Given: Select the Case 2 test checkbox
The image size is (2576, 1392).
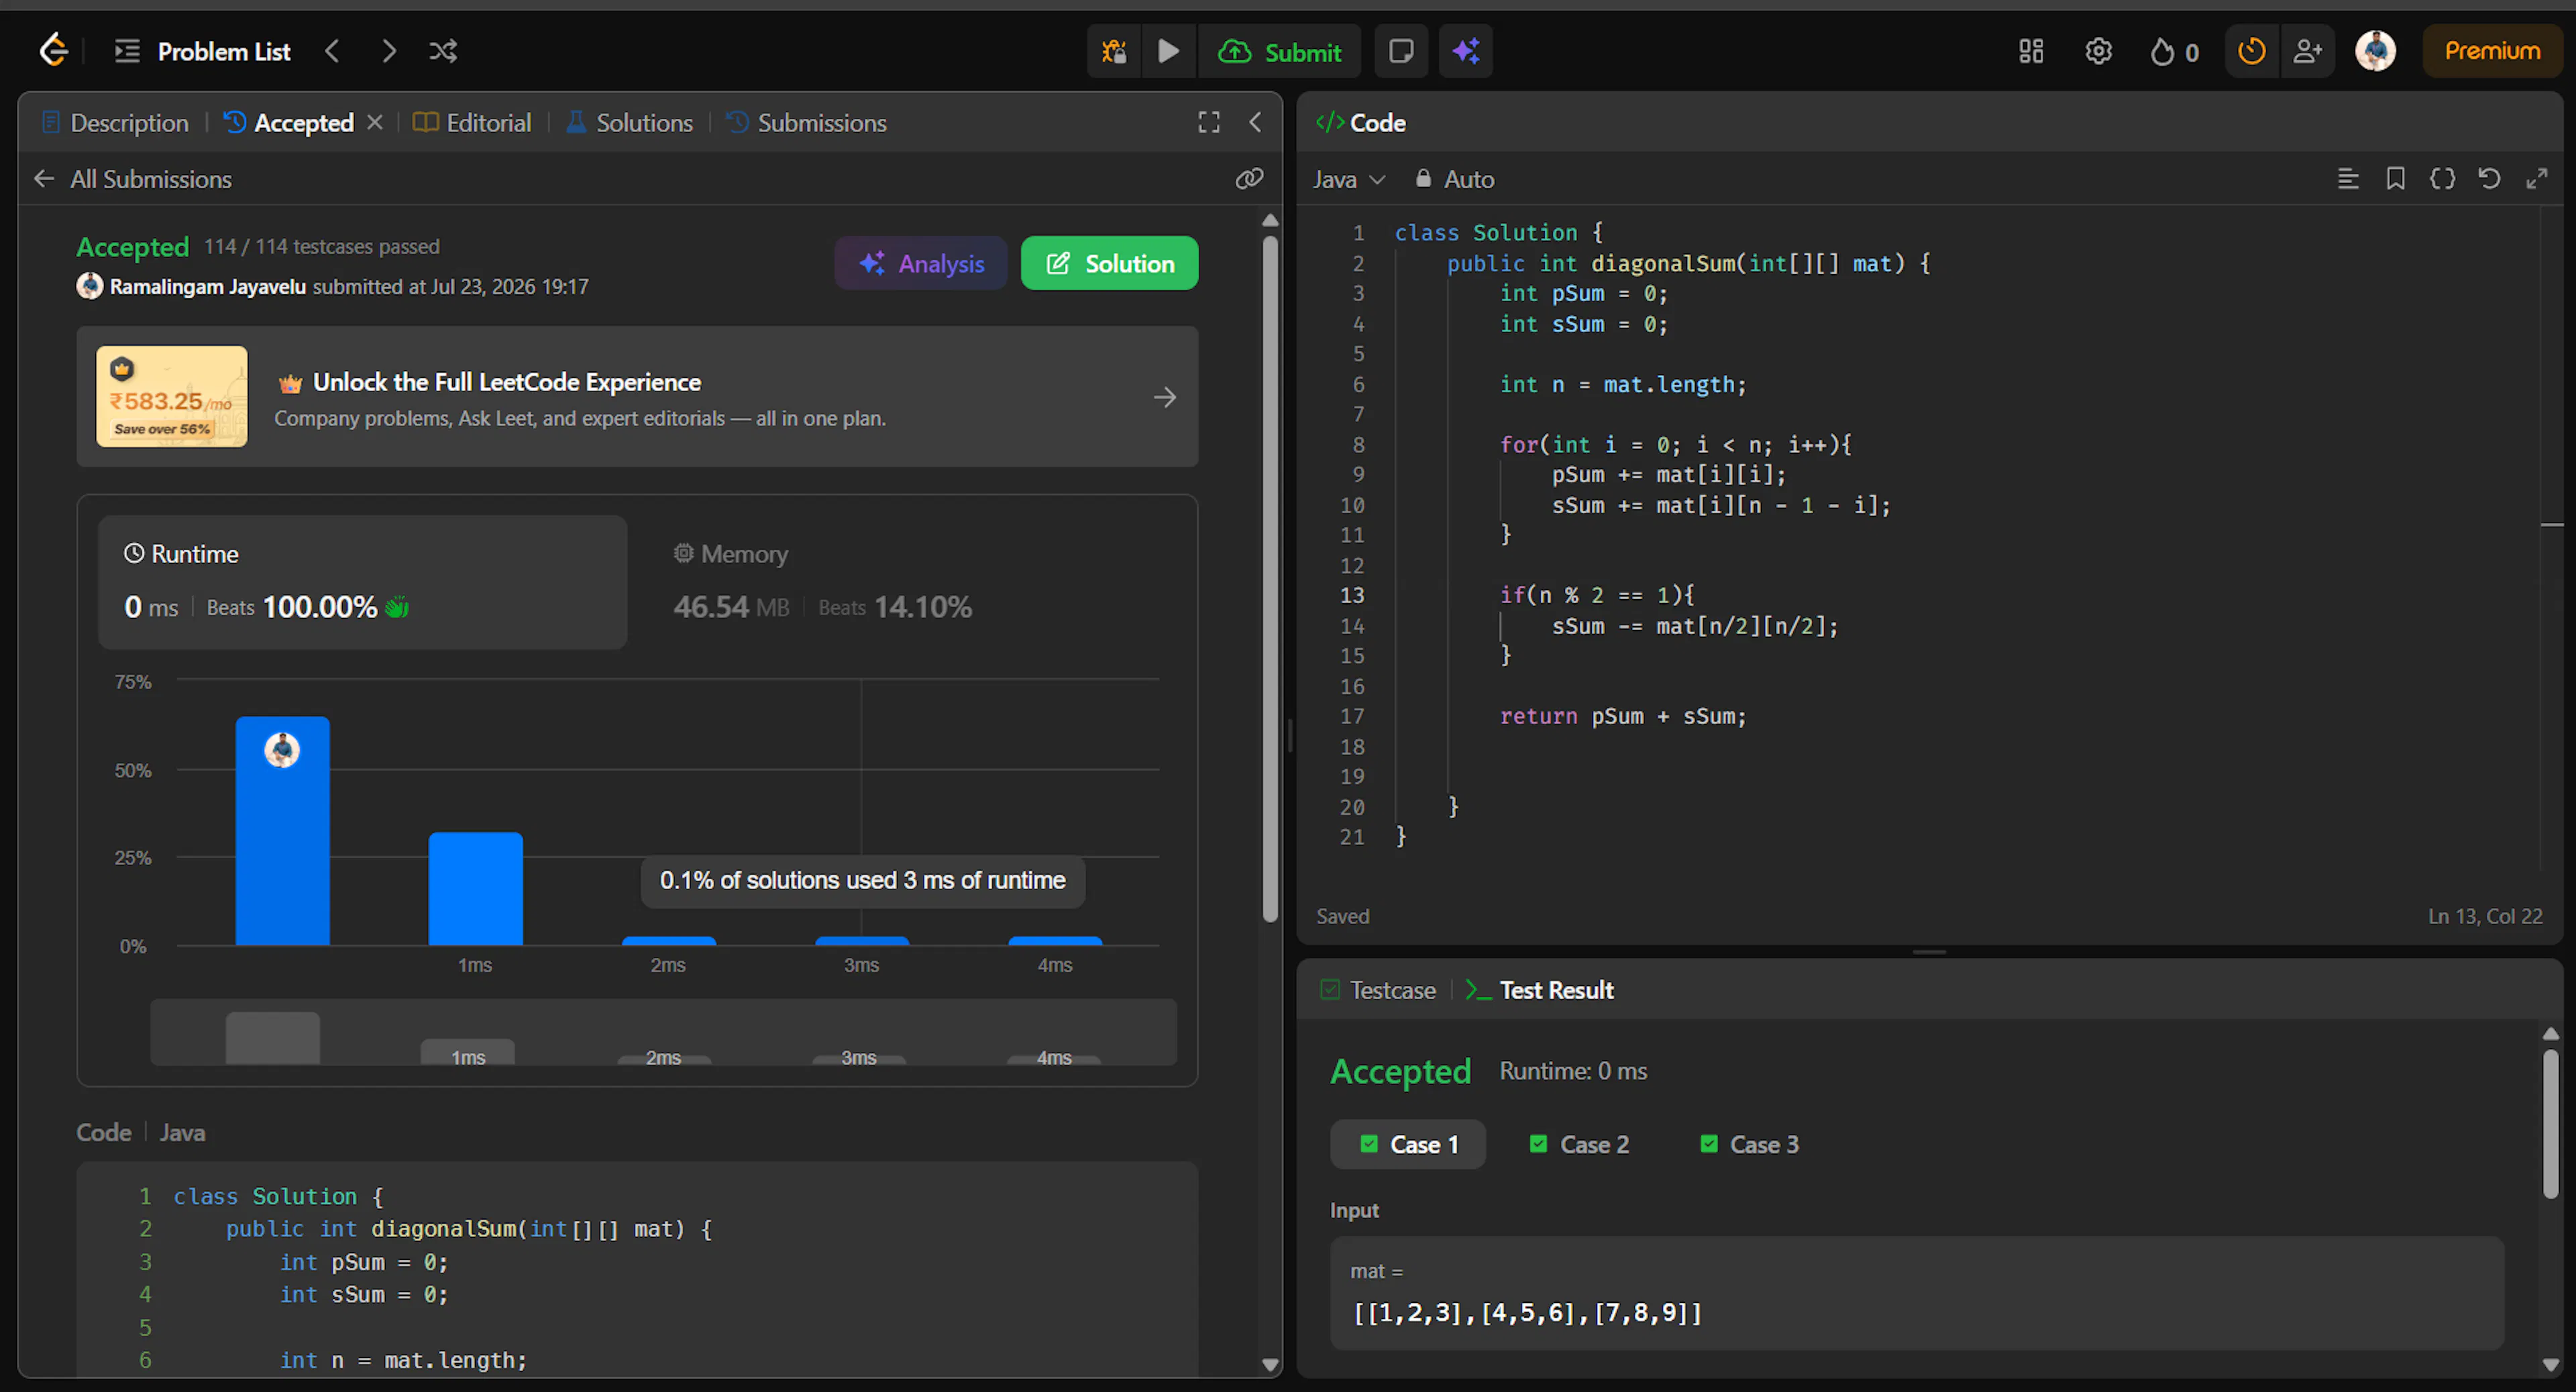Looking at the screenshot, I should click(x=1539, y=1144).
